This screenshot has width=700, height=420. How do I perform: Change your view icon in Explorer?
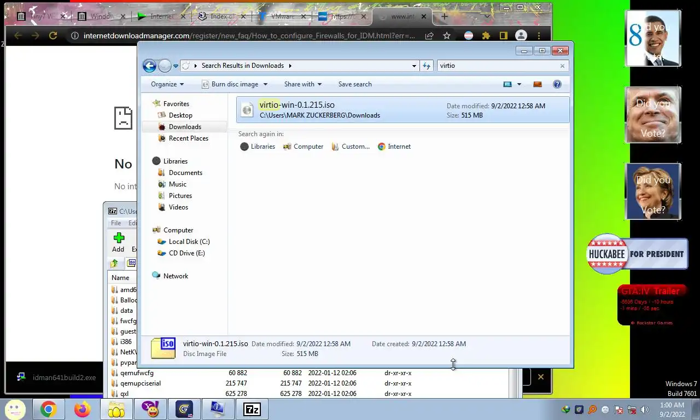(x=507, y=84)
